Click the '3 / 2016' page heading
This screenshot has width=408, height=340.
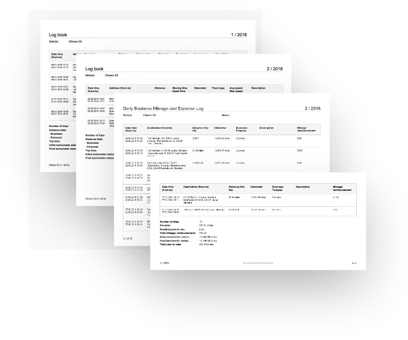[312, 108]
